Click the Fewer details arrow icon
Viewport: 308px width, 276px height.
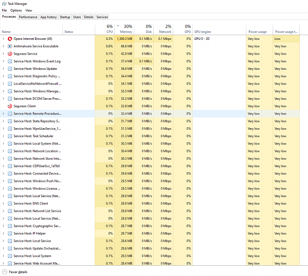pos(5,272)
